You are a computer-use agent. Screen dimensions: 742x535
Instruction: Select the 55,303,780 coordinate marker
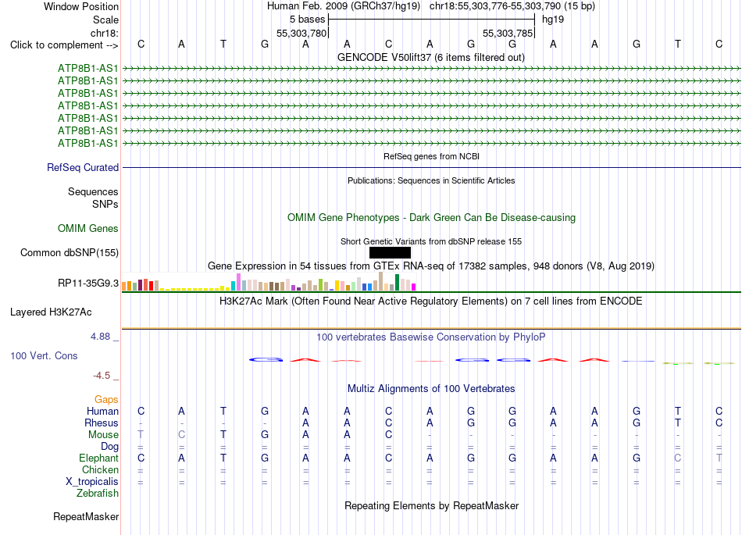pyautogui.click(x=302, y=33)
